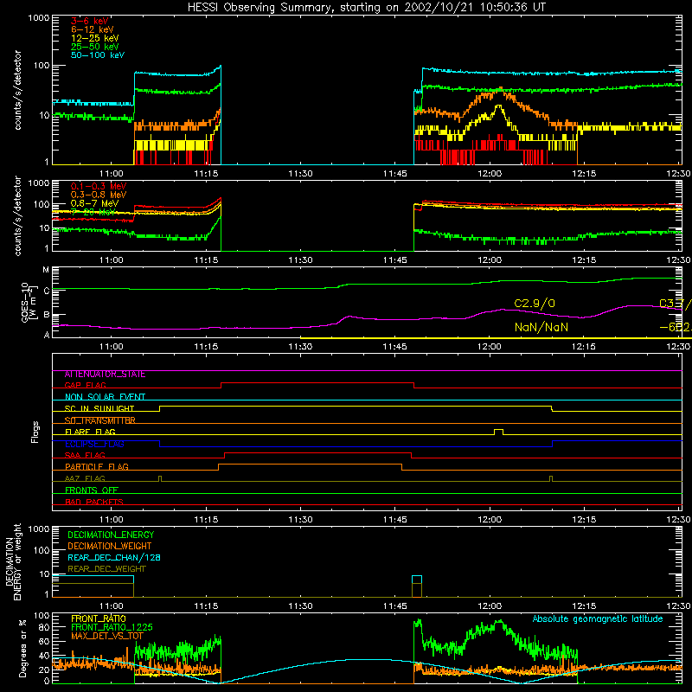Select the 0.3-0.8 MeV legend label
Screen dimensions: 692x692
(99, 195)
